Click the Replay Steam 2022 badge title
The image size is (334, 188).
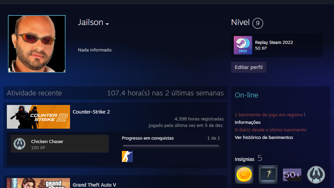pos(274,43)
